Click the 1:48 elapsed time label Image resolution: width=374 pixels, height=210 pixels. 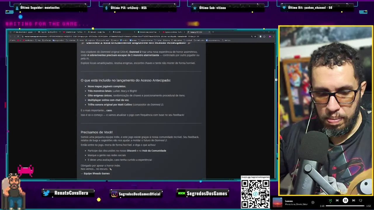[322, 206]
